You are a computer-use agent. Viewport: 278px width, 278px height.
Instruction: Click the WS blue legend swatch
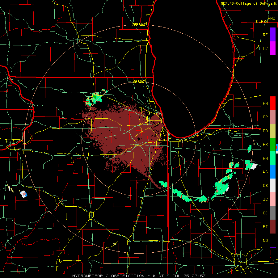pyautogui.click(x=273, y=172)
